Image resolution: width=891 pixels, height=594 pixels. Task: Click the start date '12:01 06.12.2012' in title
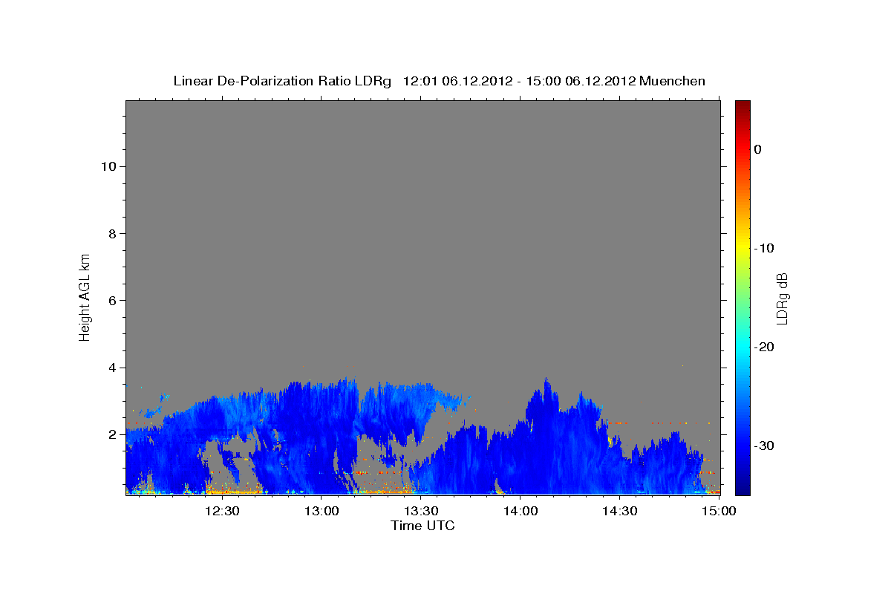[458, 81]
